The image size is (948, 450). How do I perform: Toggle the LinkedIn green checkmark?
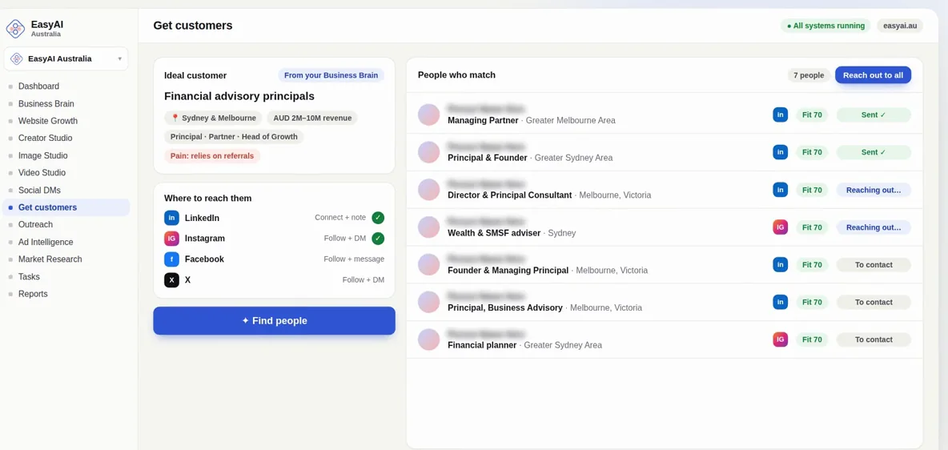coord(378,218)
